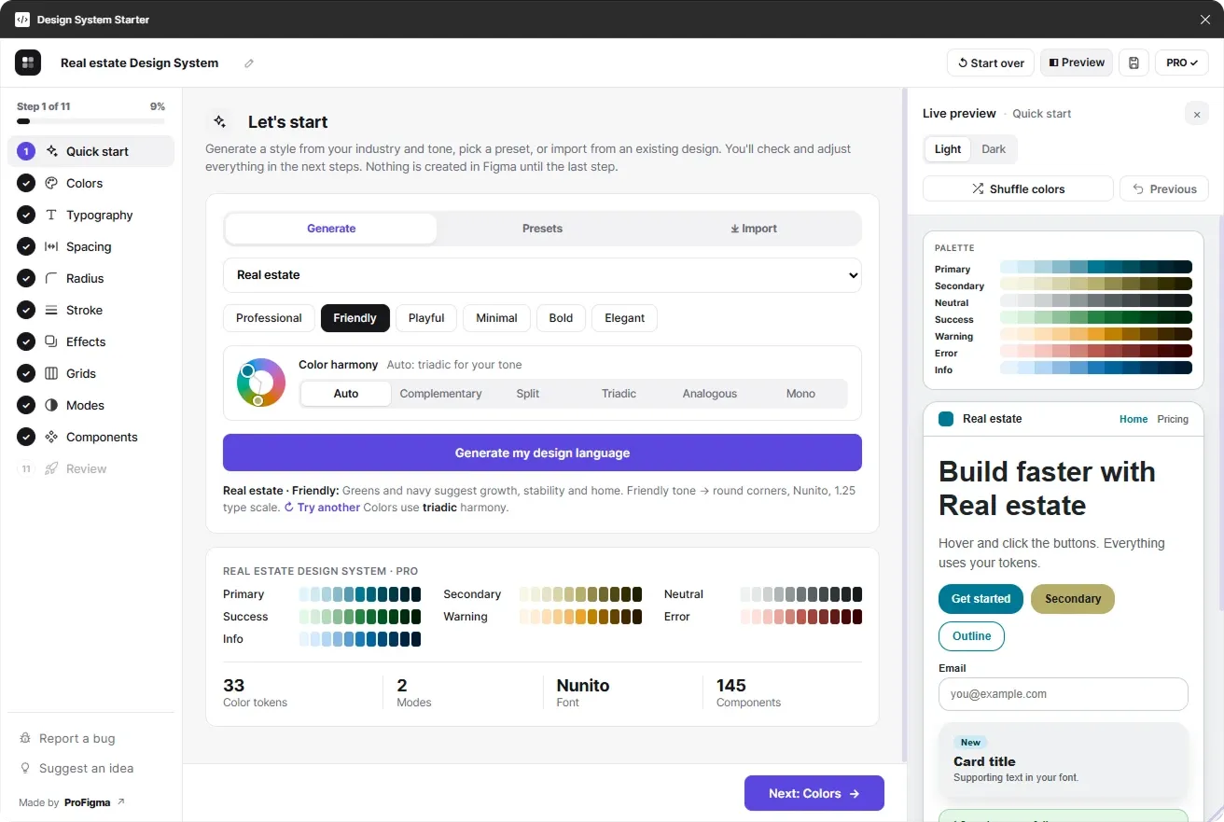1224x822 pixels.
Task: Click the Design System Starter code logo icon
Action: 22,19
